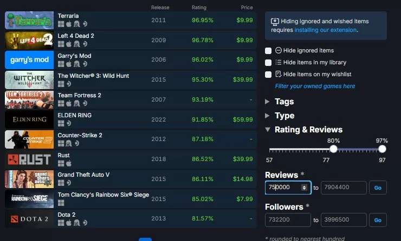Expand the Type filter section
Image resolution: width=401 pixels, height=241 pixels.
[268, 116]
